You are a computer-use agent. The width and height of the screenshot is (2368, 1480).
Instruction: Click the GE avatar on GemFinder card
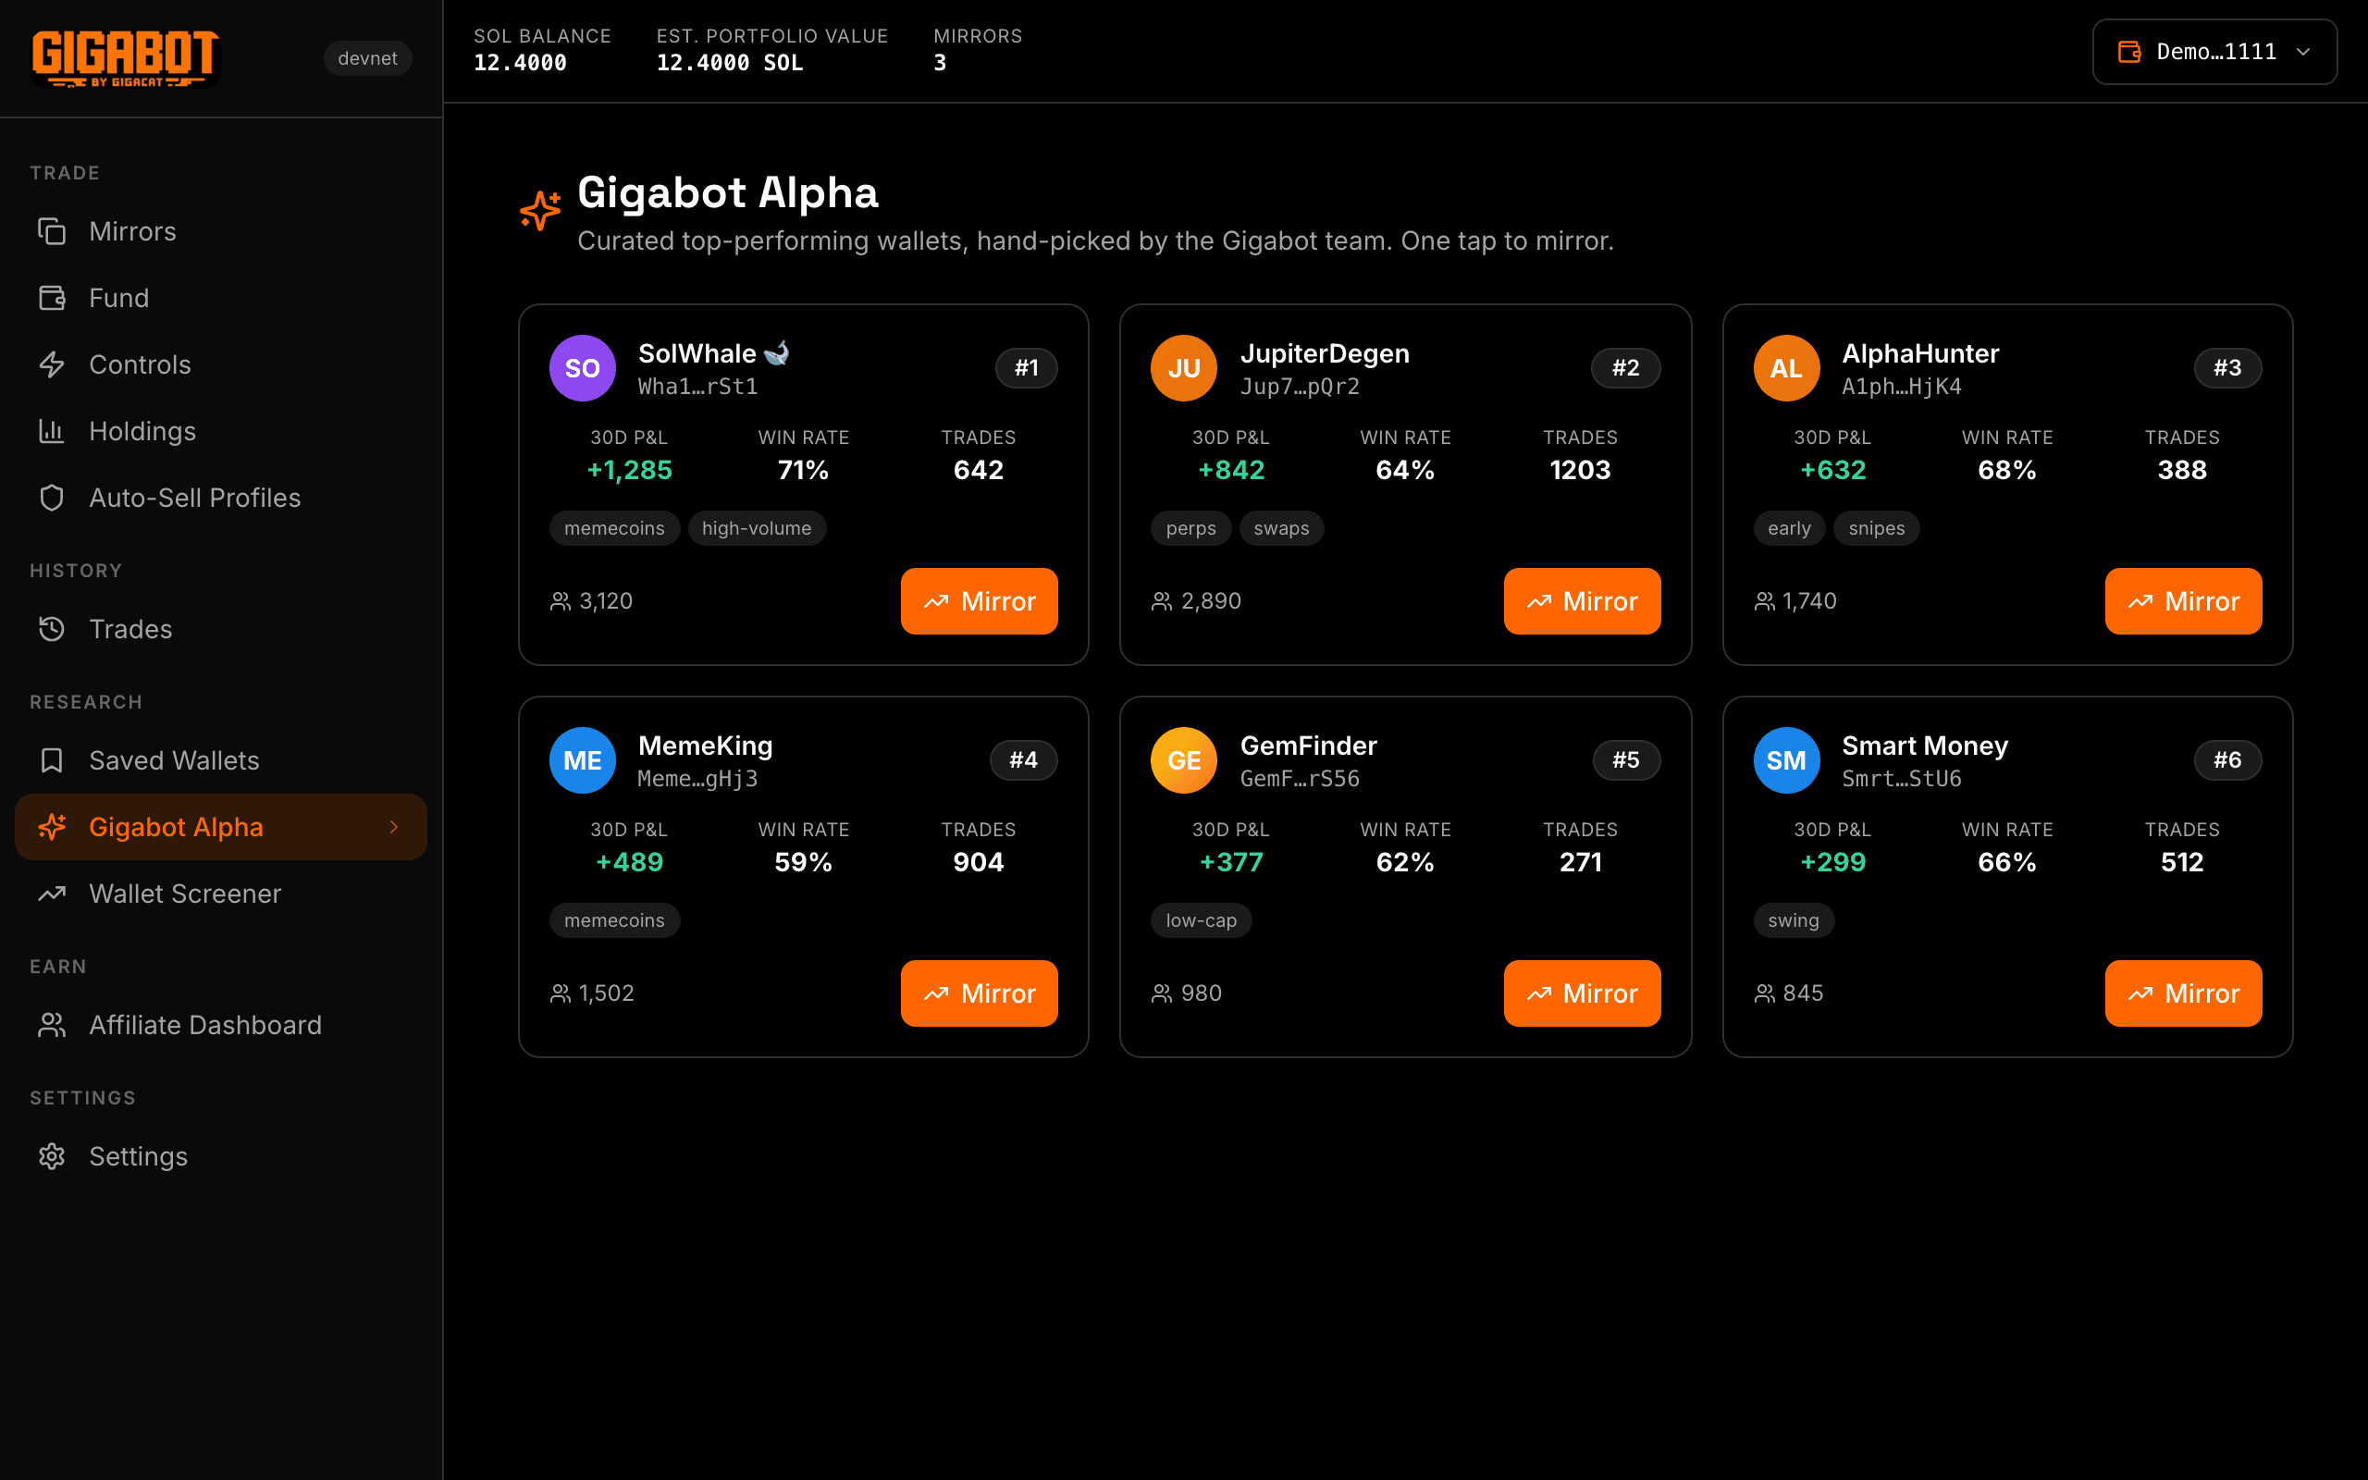(x=1184, y=760)
